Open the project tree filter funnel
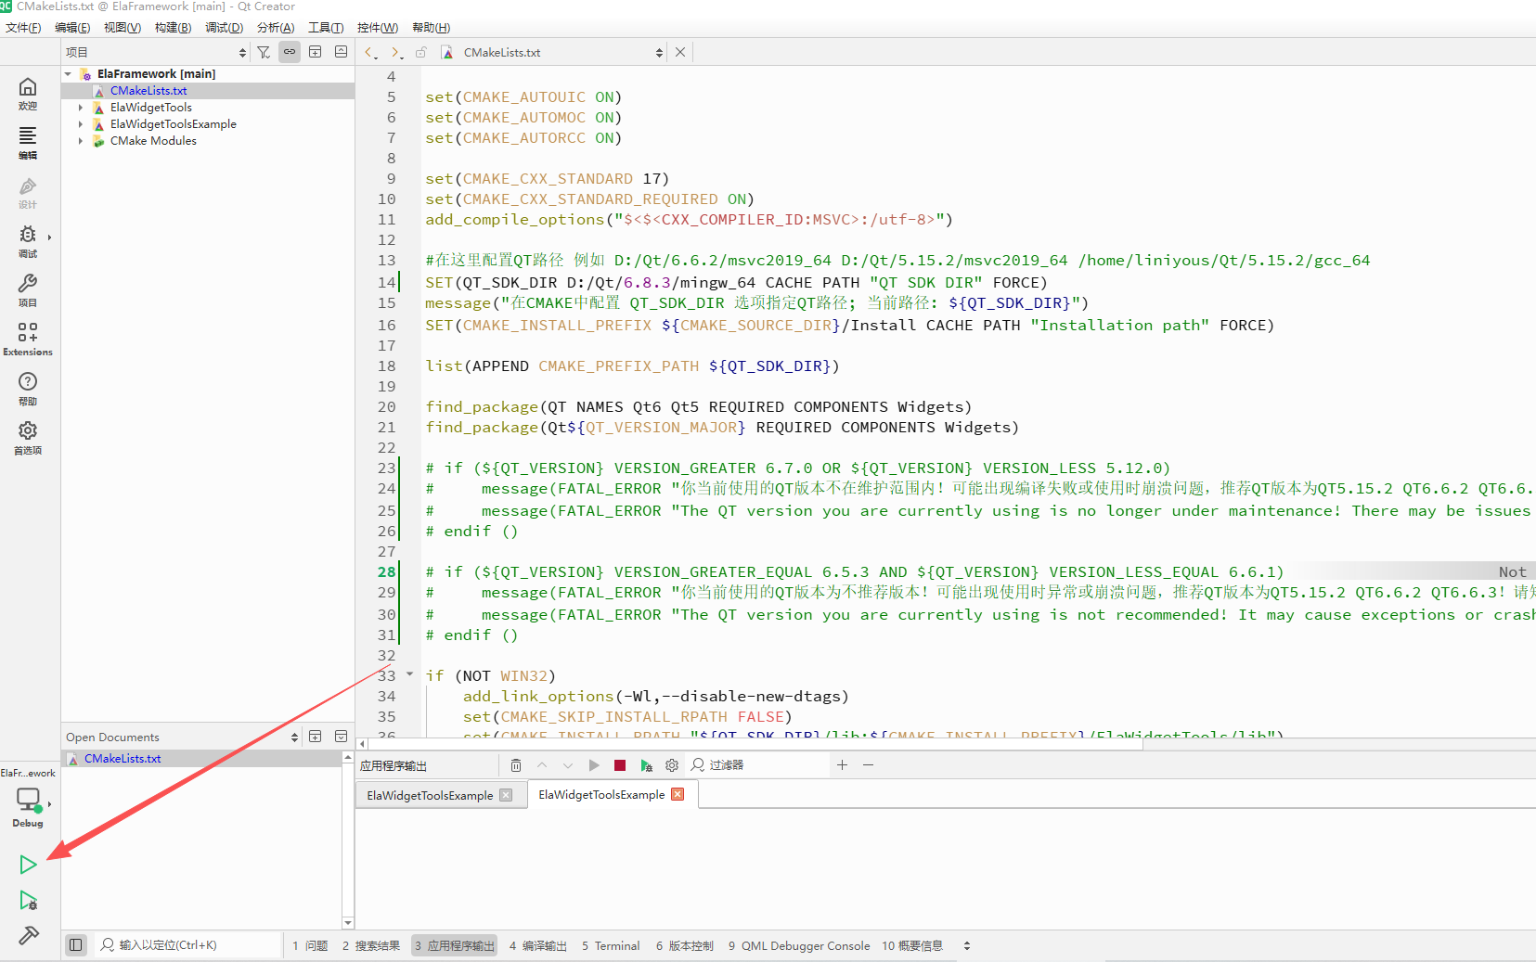The image size is (1536, 962). tap(264, 52)
